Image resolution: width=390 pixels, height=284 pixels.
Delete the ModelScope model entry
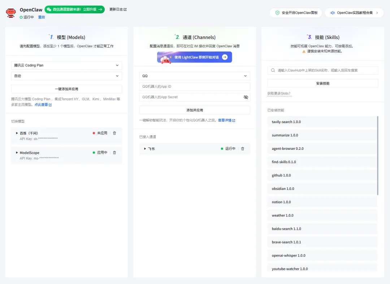pos(114,153)
